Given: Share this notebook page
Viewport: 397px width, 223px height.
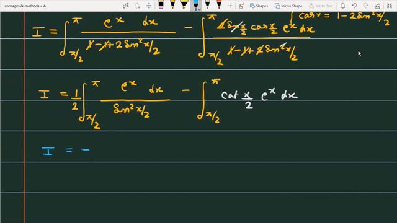Looking at the screenshot, I should pos(378,6).
